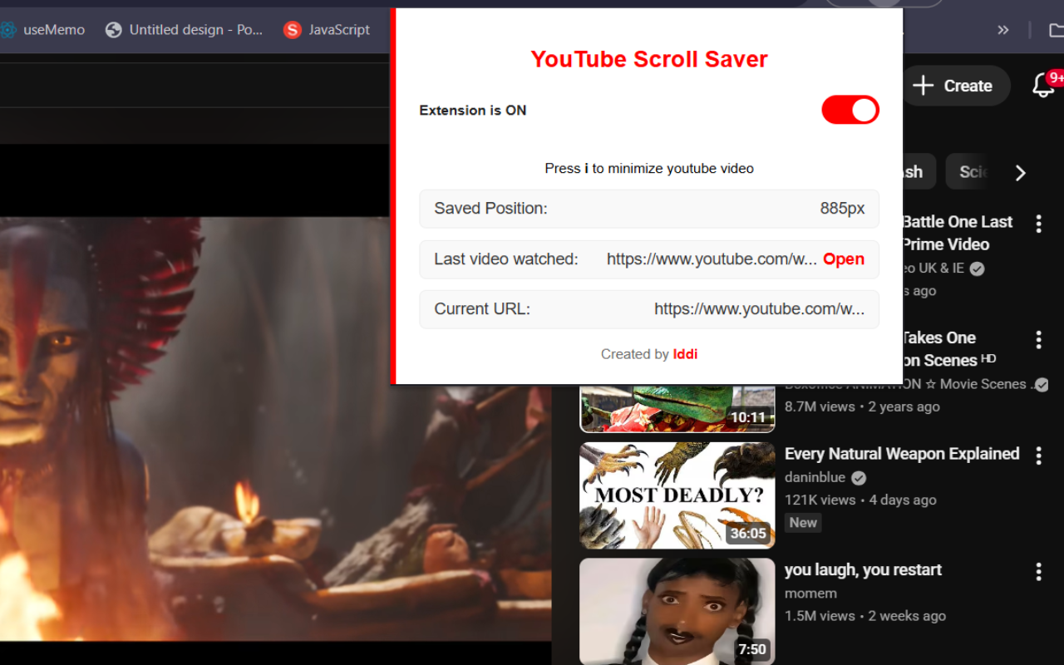Toggle off the YouTube Scroll Saver extension
The height and width of the screenshot is (665, 1064).
(x=850, y=110)
